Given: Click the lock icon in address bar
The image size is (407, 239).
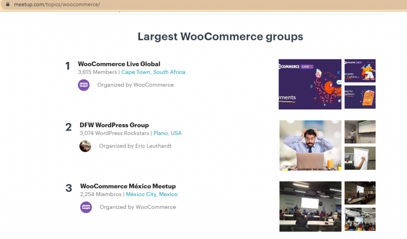Looking at the screenshot, I should tap(8, 4).
